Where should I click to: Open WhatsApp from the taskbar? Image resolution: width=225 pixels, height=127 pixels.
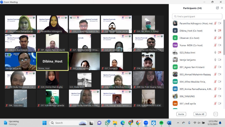point(108,123)
